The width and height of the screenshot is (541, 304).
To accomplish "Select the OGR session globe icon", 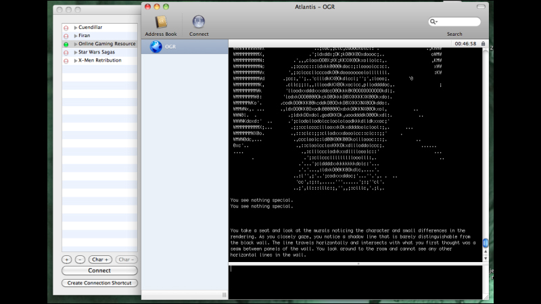I will tap(156, 47).
